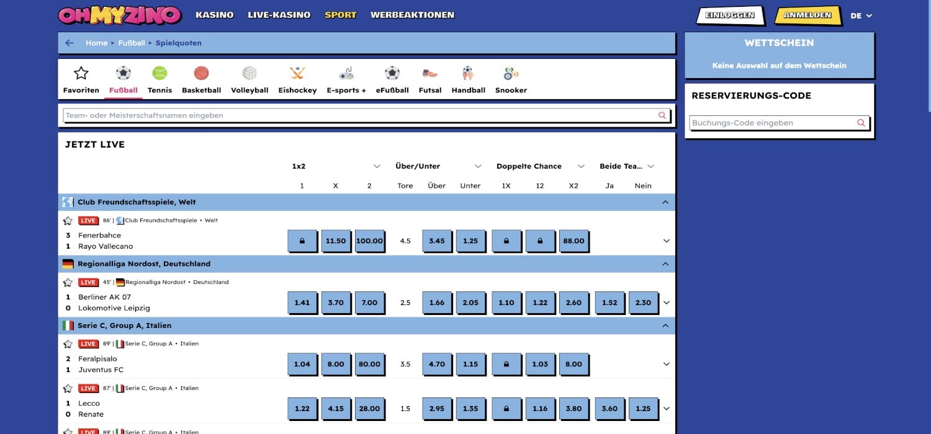Bet Ja at 3.60 for Lecco match
Viewport: 931px width, 434px height.
pos(609,409)
